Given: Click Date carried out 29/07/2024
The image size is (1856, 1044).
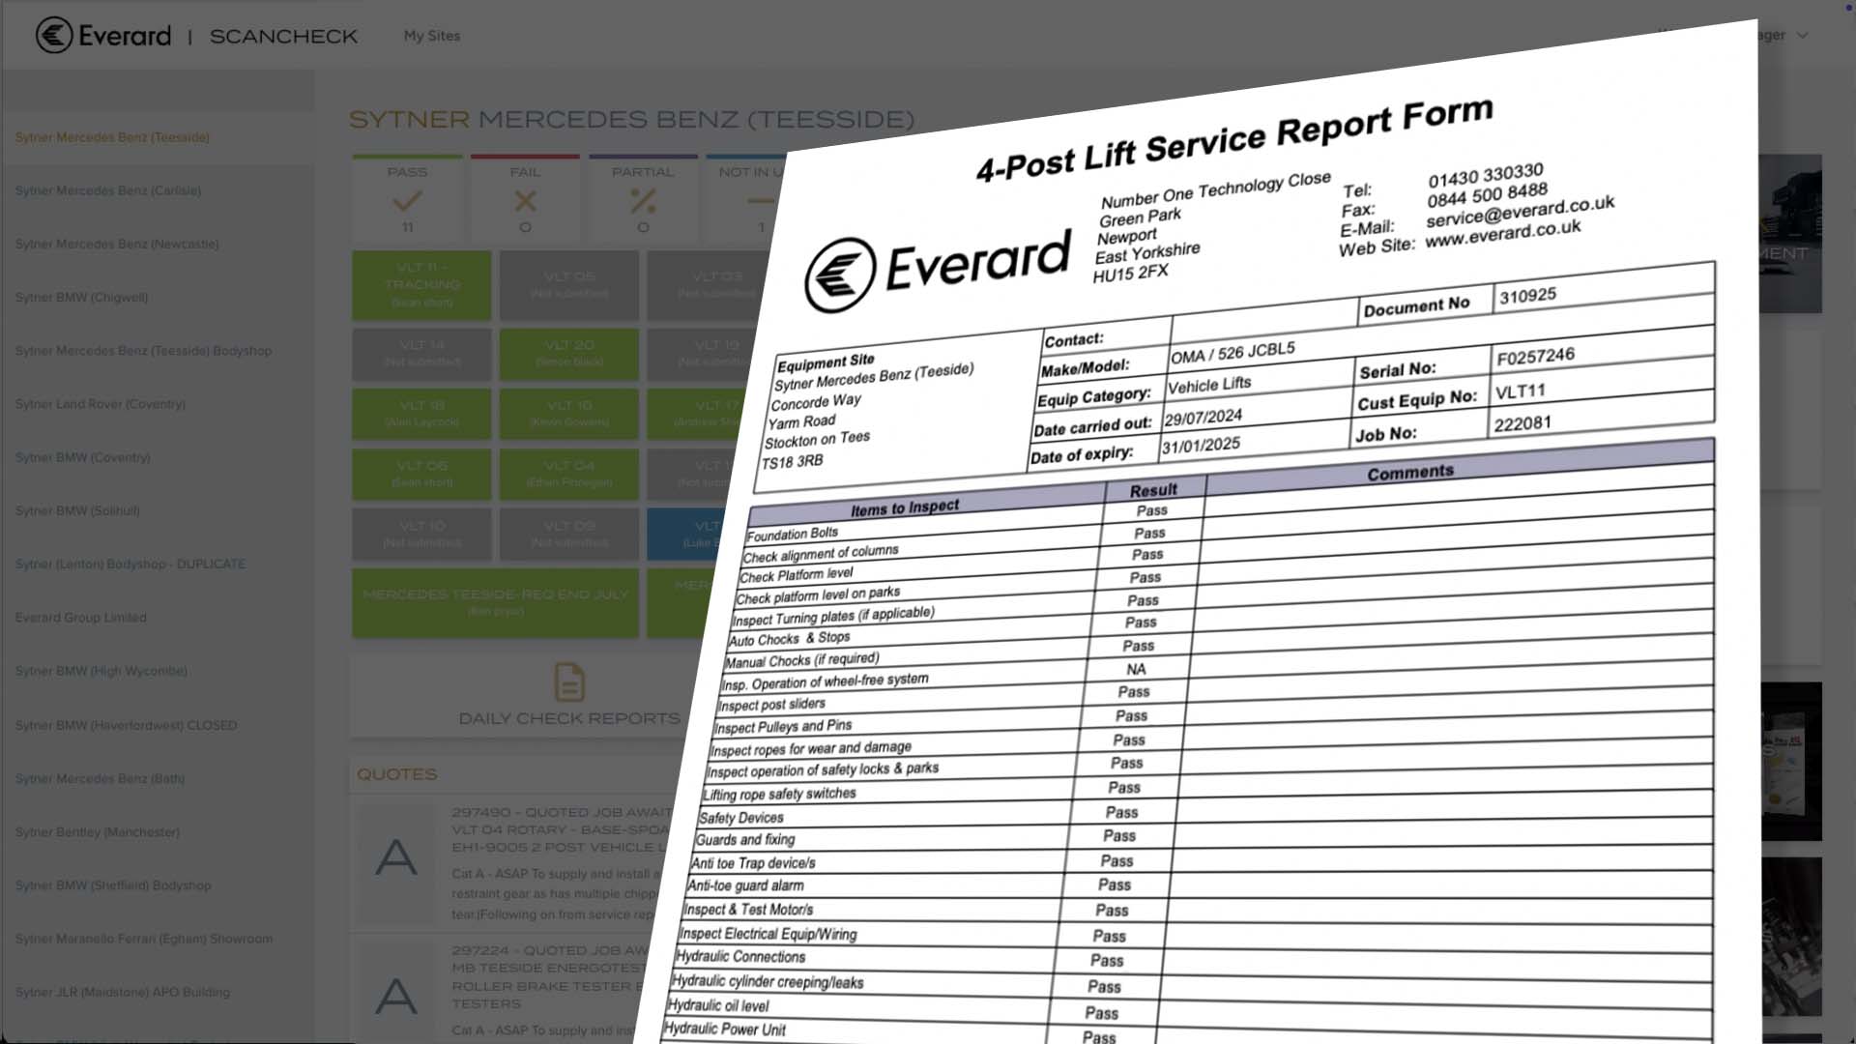Looking at the screenshot, I should click(x=1203, y=418).
